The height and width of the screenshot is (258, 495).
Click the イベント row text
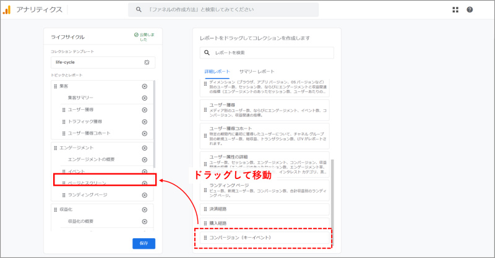coord(76,172)
